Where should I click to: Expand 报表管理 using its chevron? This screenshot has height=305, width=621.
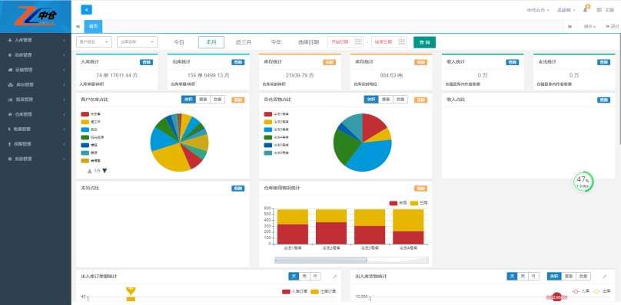(64, 100)
